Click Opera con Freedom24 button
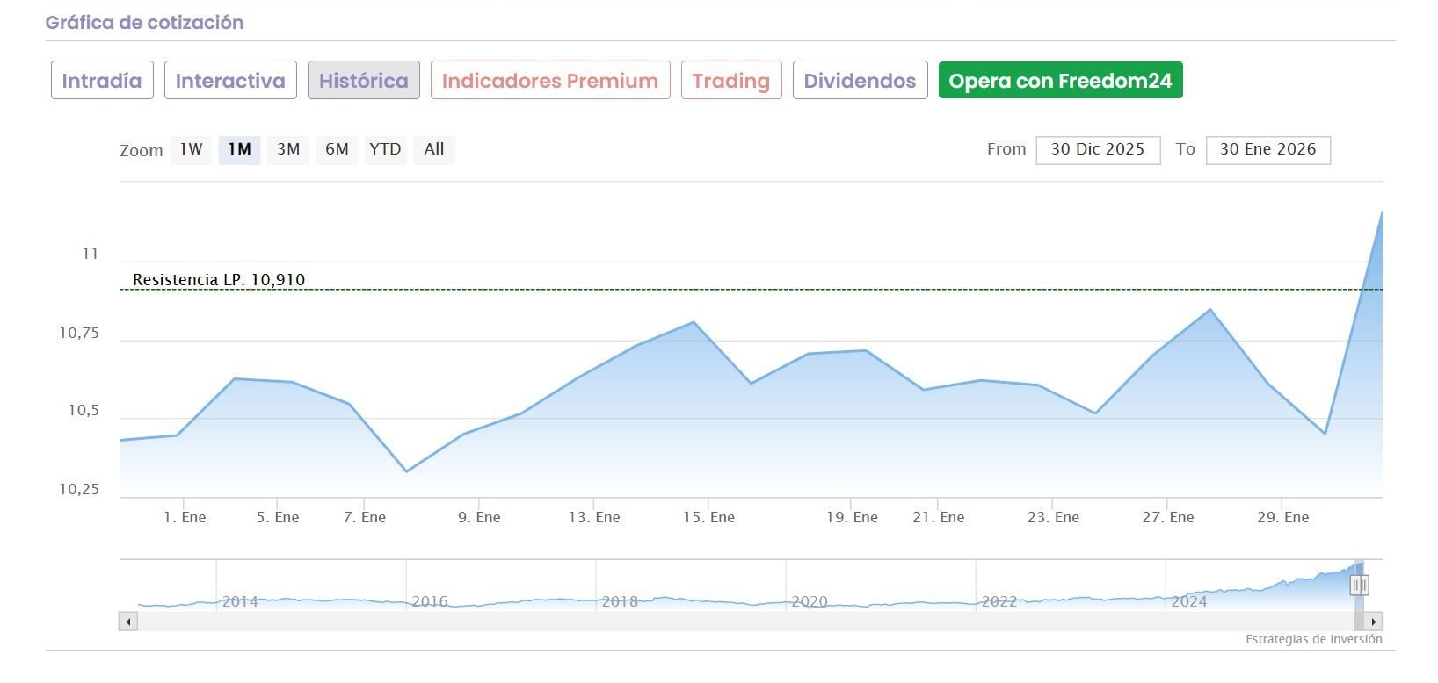The image size is (1438, 683). click(x=1060, y=81)
